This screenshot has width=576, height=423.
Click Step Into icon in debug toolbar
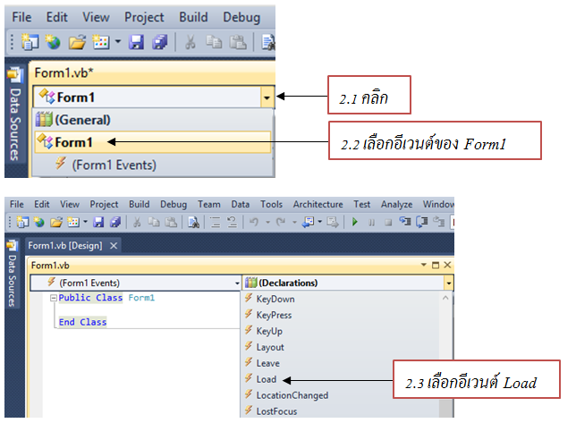(x=405, y=222)
